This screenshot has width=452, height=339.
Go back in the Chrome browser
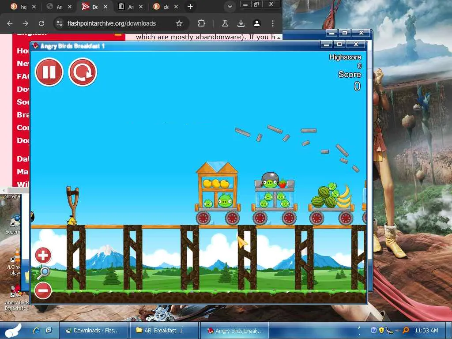10,23
